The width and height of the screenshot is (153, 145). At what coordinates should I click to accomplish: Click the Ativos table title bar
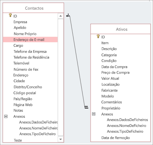point(120,29)
